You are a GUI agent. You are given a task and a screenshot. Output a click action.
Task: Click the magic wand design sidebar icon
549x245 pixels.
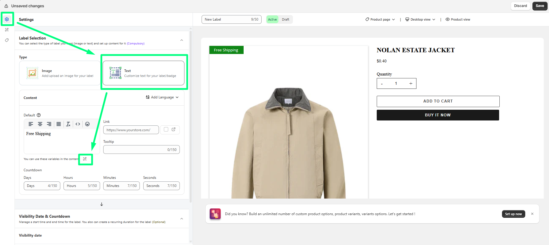(x=7, y=30)
